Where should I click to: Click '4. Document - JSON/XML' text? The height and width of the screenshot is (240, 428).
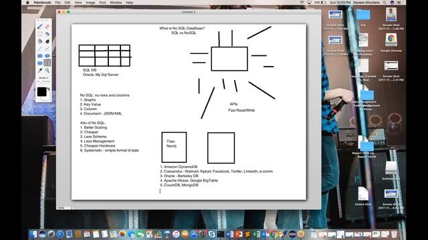point(101,113)
